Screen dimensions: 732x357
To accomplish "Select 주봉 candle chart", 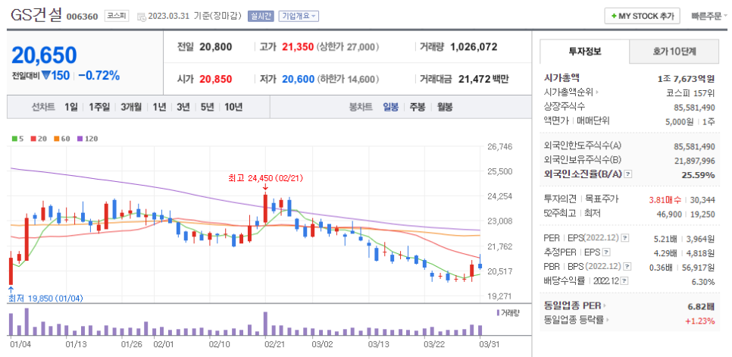I will coord(418,107).
